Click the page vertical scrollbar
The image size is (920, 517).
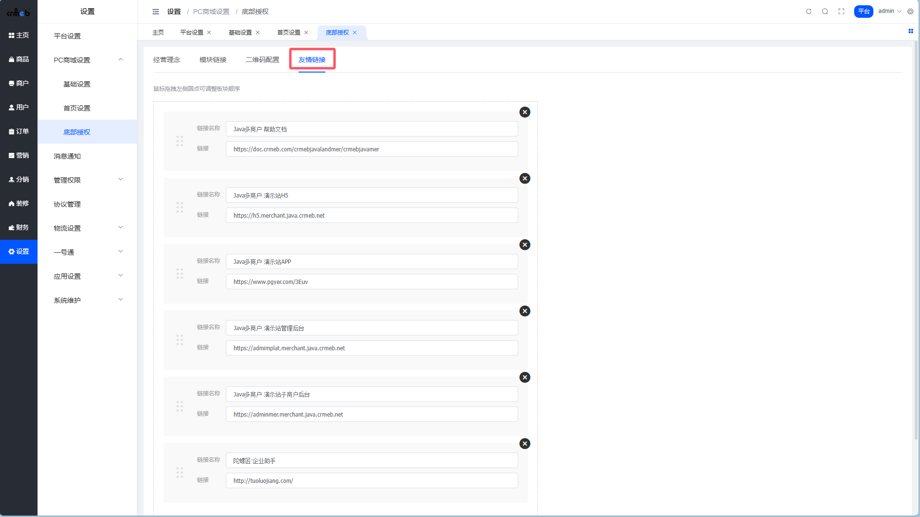point(916,240)
